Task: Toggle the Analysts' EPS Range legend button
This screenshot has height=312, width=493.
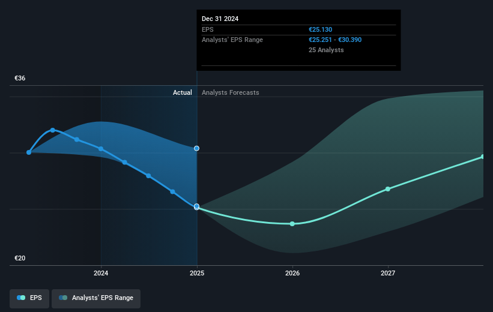Action: coord(96,298)
